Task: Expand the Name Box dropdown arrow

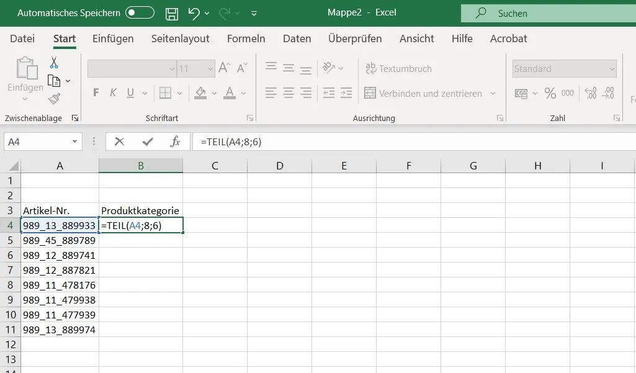Action: (74, 142)
